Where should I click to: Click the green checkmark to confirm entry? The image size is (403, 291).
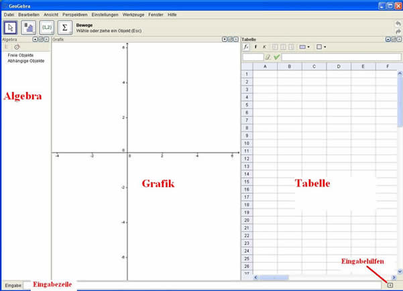tap(276, 57)
